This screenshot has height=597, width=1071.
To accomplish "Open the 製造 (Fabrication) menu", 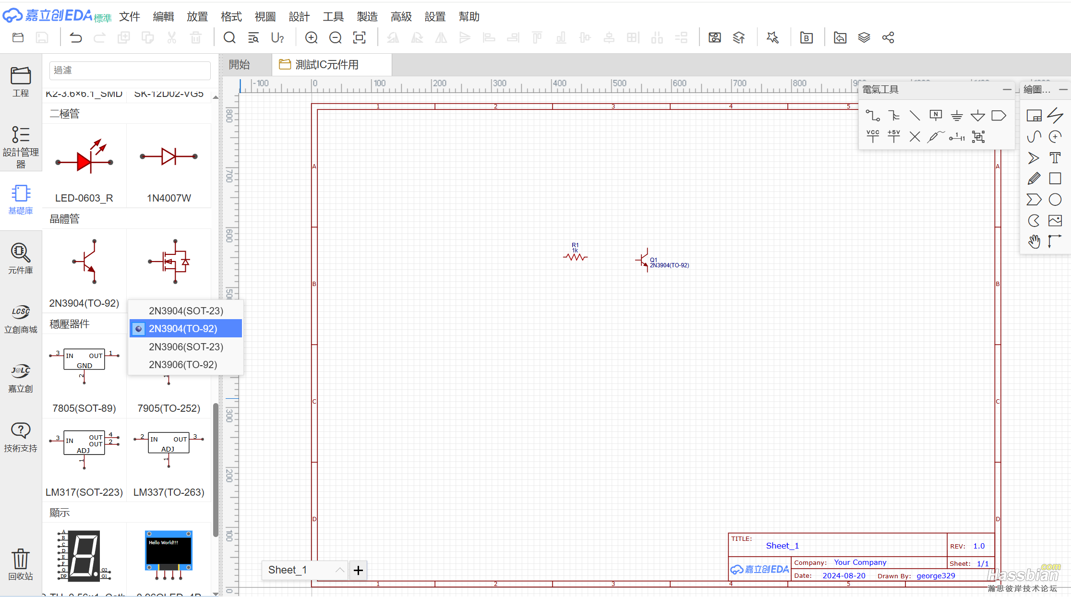I will point(367,17).
